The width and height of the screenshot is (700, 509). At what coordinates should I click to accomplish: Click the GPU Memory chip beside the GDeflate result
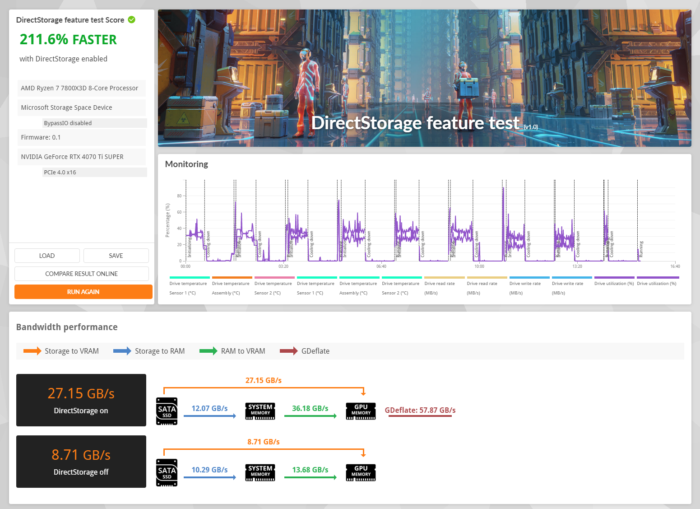click(361, 411)
